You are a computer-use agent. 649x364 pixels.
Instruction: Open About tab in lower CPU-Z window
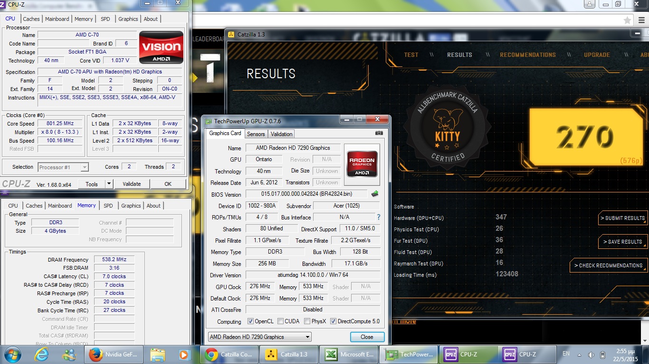(x=153, y=206)
